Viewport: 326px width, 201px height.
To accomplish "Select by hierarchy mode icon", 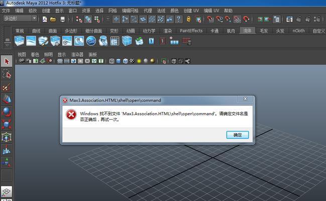I will pos(79,20).
